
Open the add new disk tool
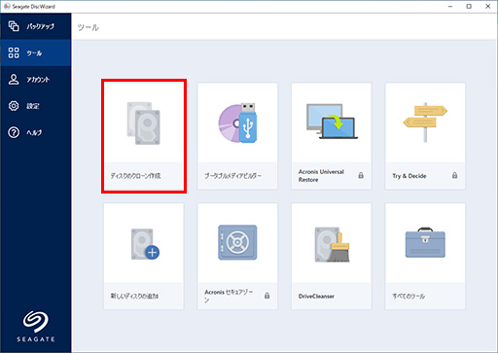(144, 257)
